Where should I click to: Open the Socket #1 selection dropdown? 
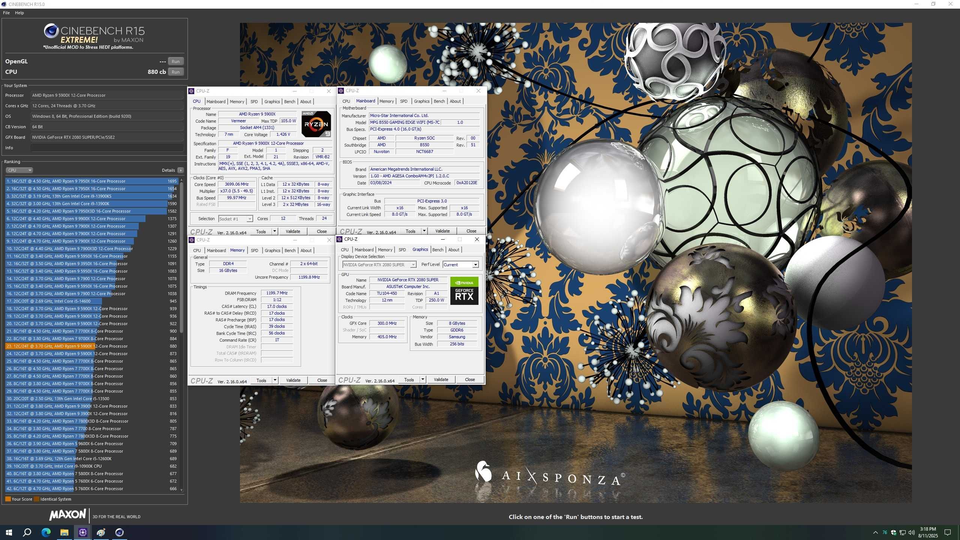click(x=235, y=219)
